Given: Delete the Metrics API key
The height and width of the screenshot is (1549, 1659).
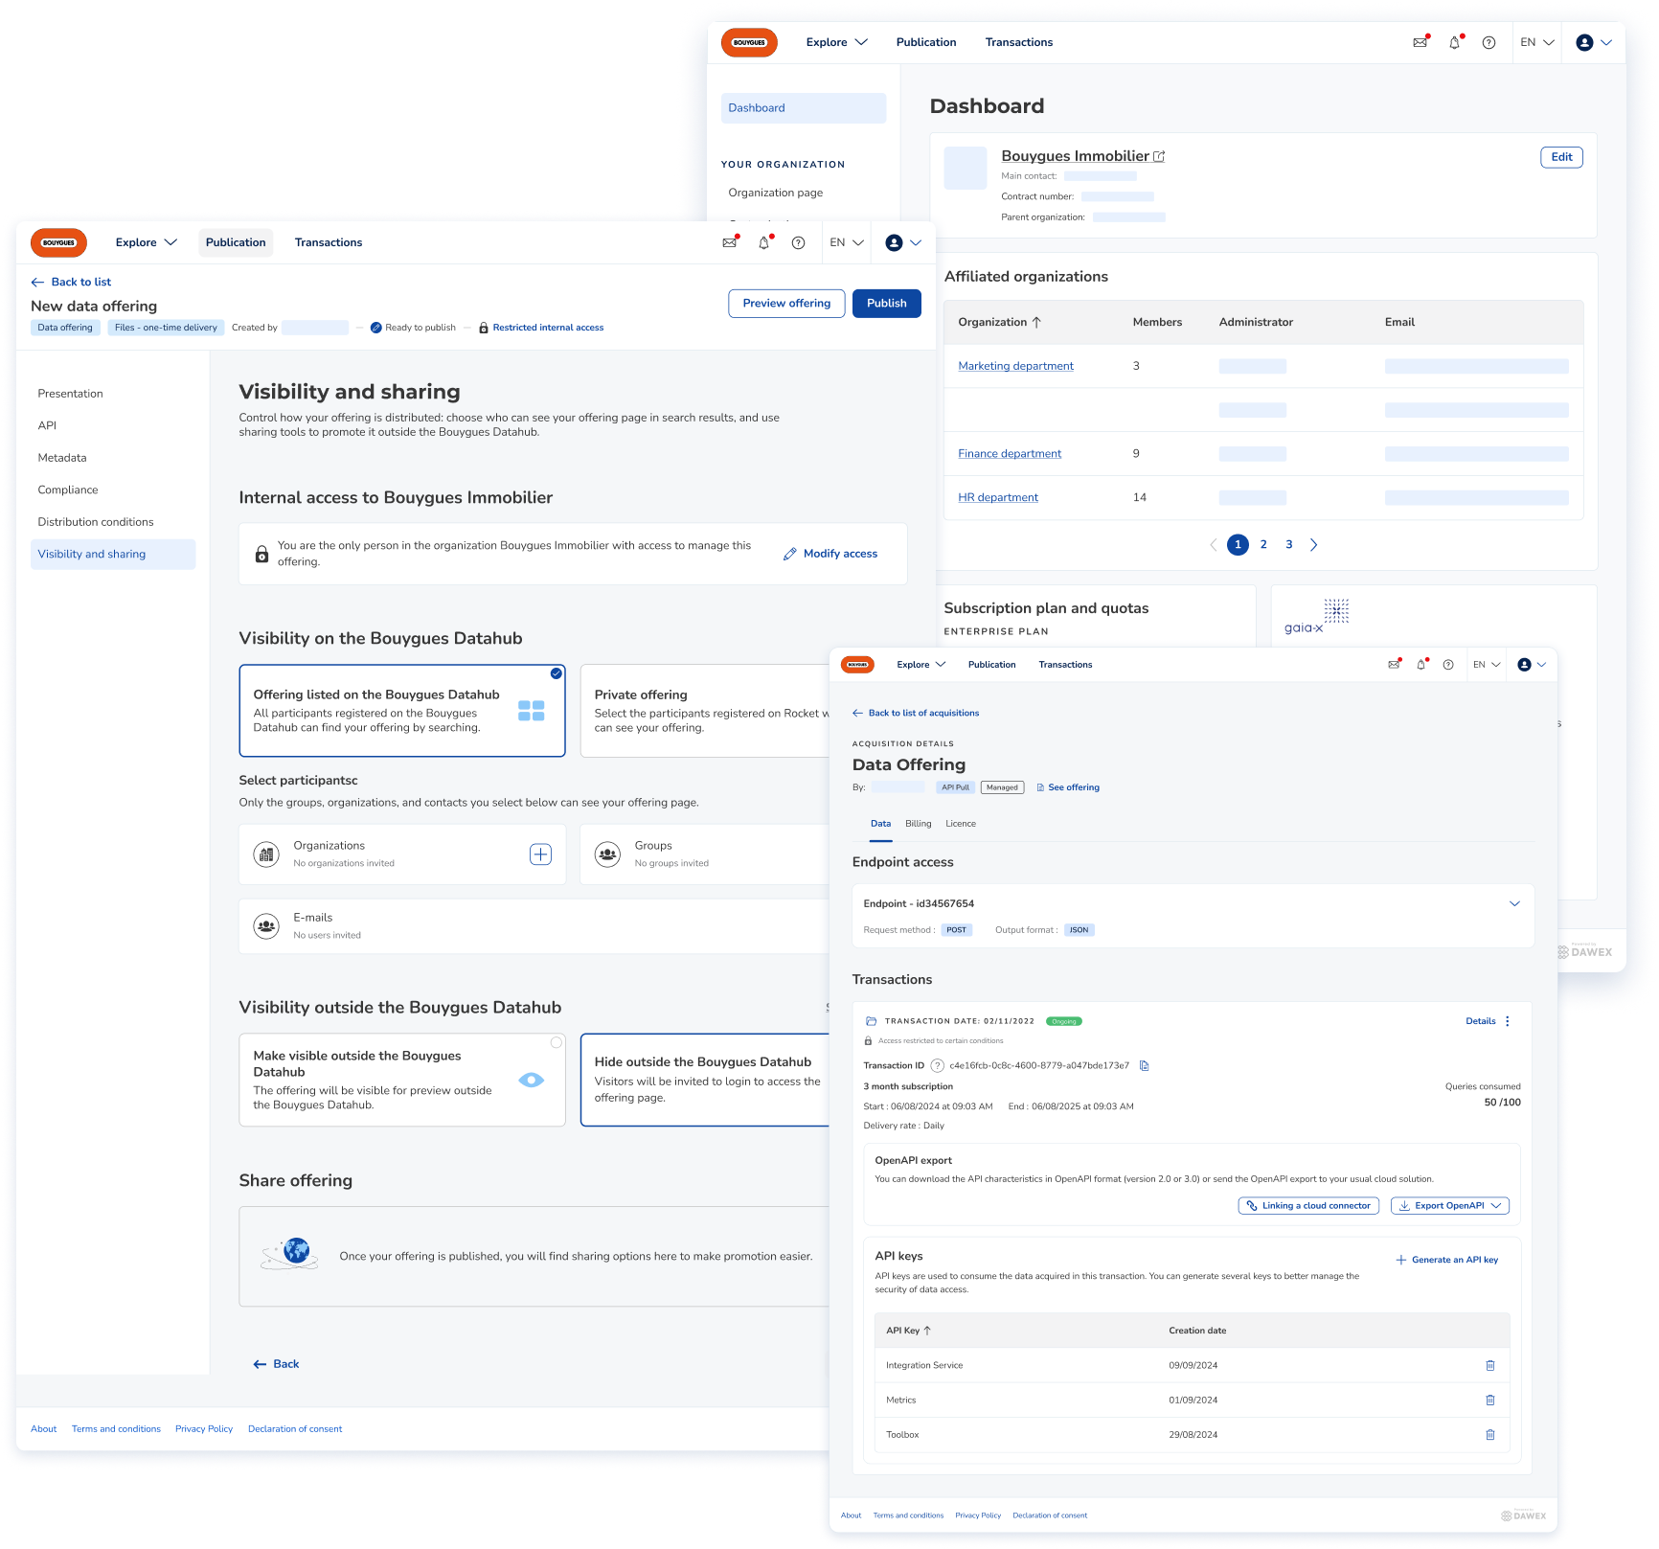Looking at the screenshot, I should 1489,1400.
